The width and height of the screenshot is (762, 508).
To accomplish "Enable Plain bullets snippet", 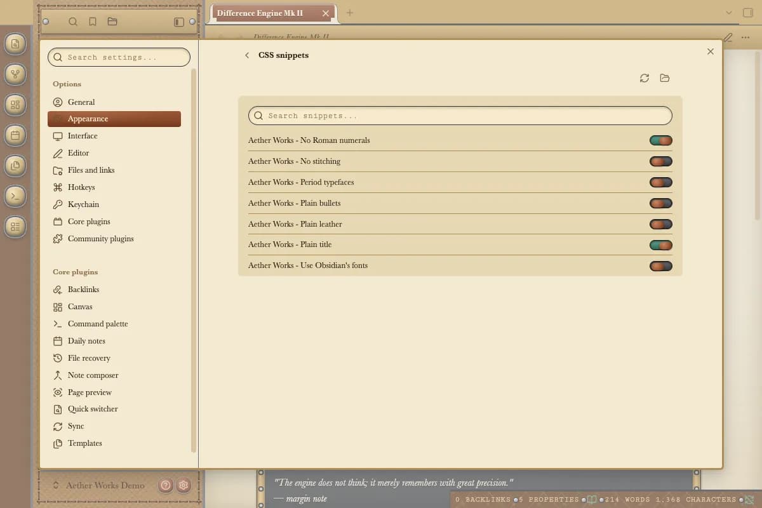I will [x=661, y=203].
